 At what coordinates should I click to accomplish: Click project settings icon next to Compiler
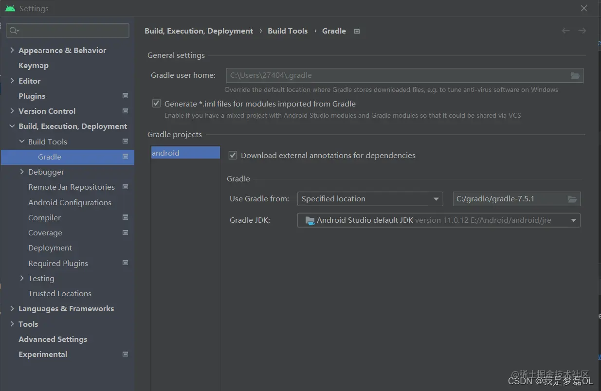point(125,217)
